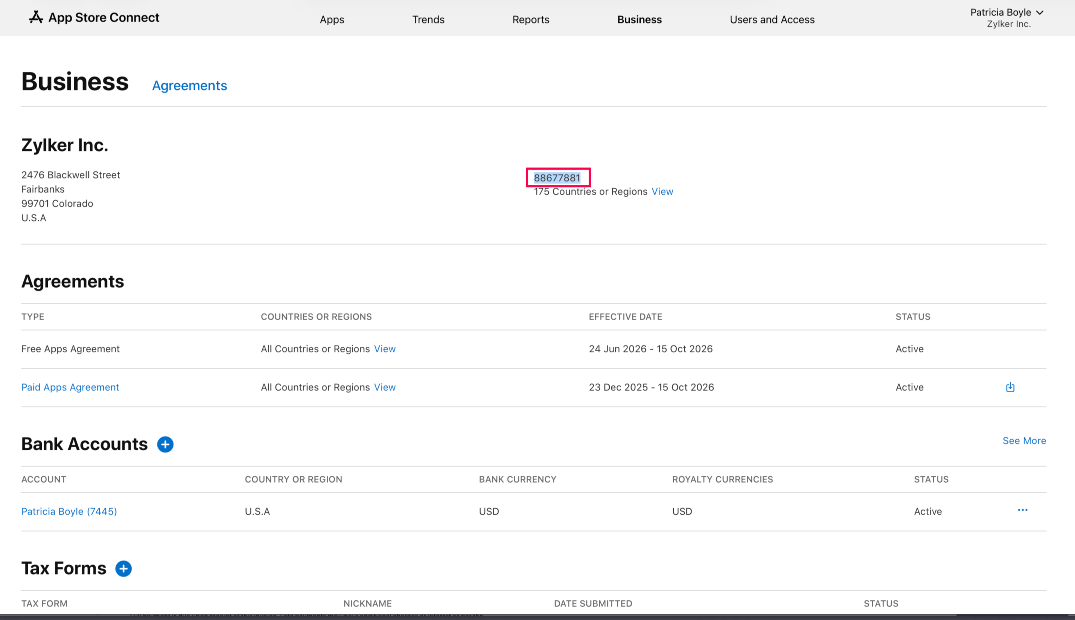Click Active status of Paid Apps Agreement
Image resolution: width=1075 pixels, height=620 pixels.
click(x=910, y=387)
